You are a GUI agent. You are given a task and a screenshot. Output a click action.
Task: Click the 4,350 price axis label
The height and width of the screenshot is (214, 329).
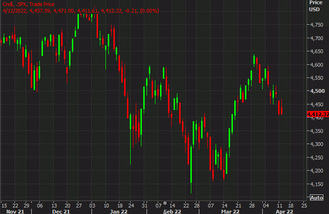(x=316, y=131)
